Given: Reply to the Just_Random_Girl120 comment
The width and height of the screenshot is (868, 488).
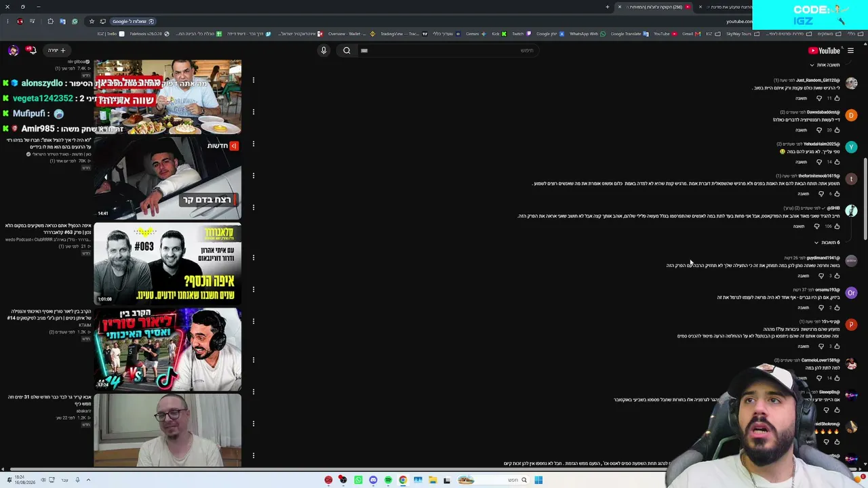Looking at the screenshot, I should [x=801, y=98].
